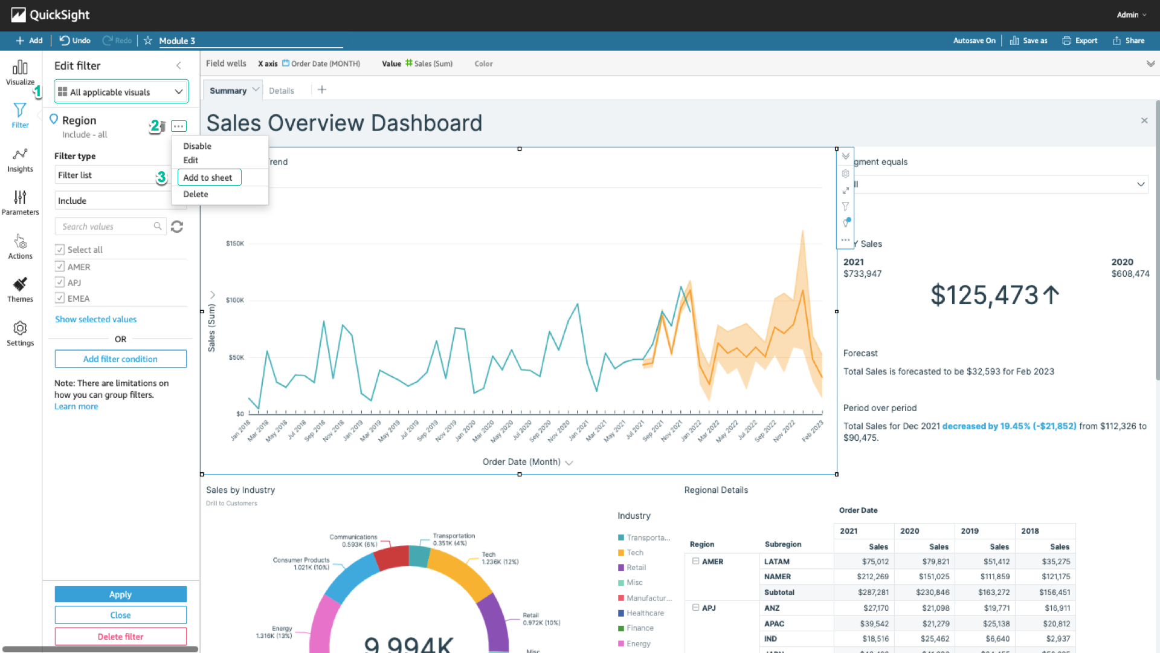Click the Module 3 analysis name field
1160x653 pixels.
(x=251, y=41)
